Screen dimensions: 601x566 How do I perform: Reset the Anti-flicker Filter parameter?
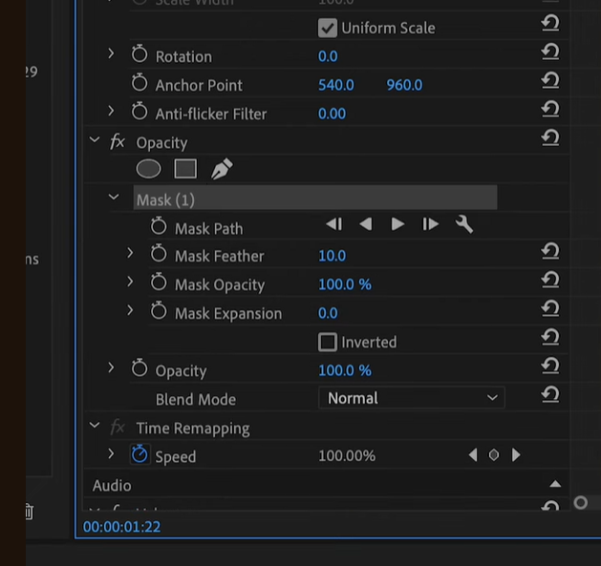[x=550, y=109]
